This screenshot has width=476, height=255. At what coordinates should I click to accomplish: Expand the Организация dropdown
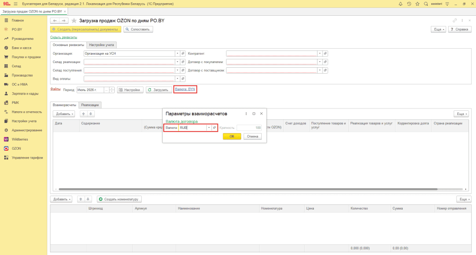point(177,53)
